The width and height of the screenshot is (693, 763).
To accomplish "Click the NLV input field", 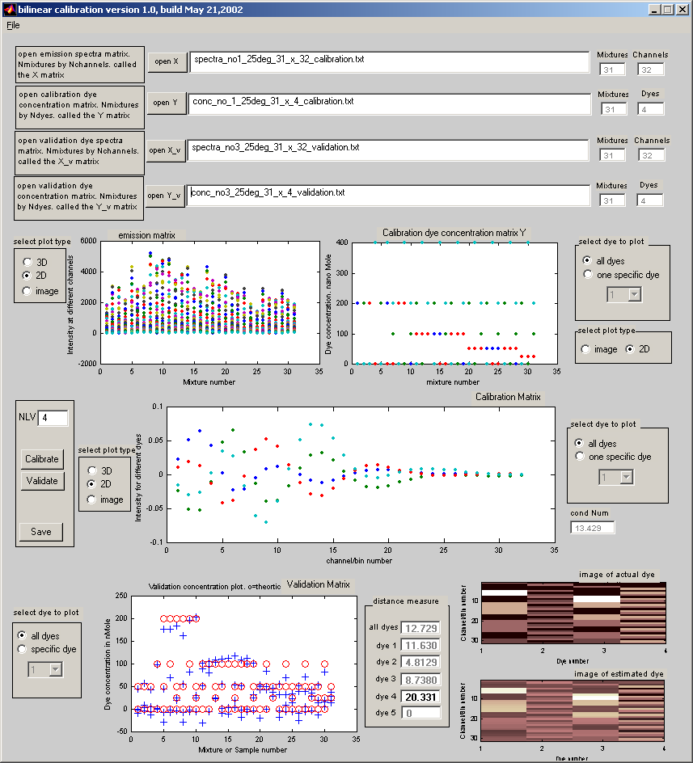I will [53, 418].
